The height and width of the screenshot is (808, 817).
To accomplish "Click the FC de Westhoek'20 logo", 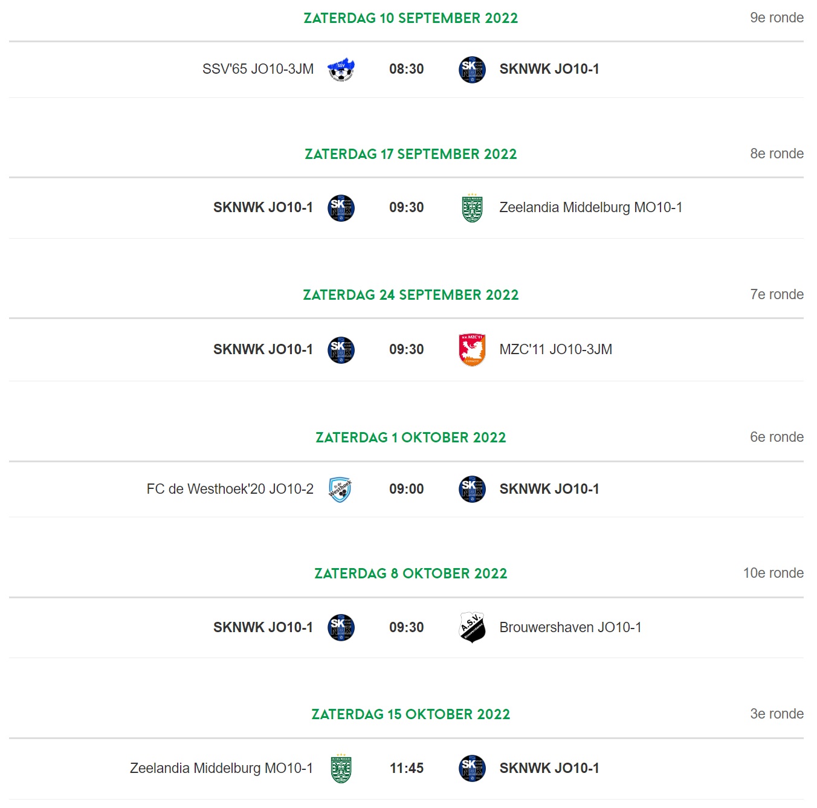I will 340,490.
